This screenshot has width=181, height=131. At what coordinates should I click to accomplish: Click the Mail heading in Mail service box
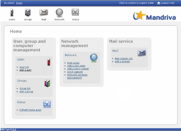click(x=115, y=51)
